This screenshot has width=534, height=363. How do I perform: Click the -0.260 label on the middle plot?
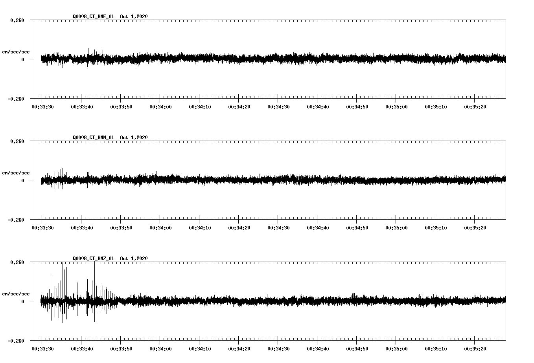pyautogui.click(x=16, y=220)
